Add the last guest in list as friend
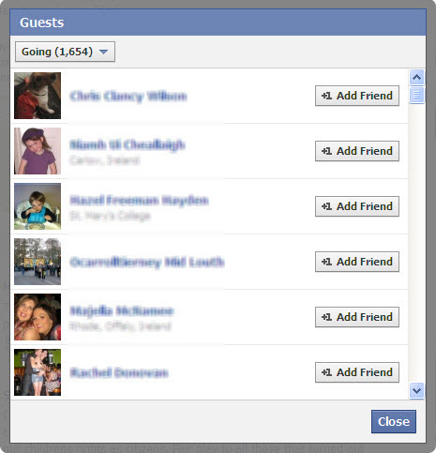Image resolution: width=436 pixels, height=453 pixels. coord(357,372)
